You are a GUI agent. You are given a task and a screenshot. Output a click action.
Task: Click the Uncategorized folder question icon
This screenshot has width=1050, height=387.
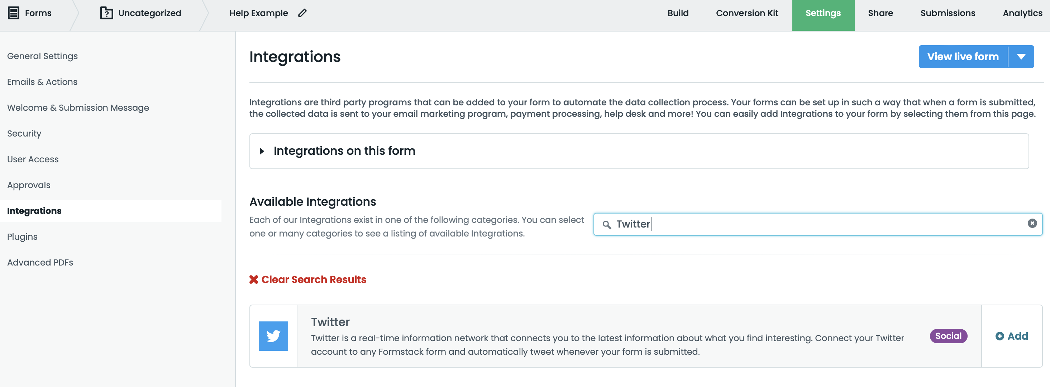pyautogui.click(x=106, y=13)
